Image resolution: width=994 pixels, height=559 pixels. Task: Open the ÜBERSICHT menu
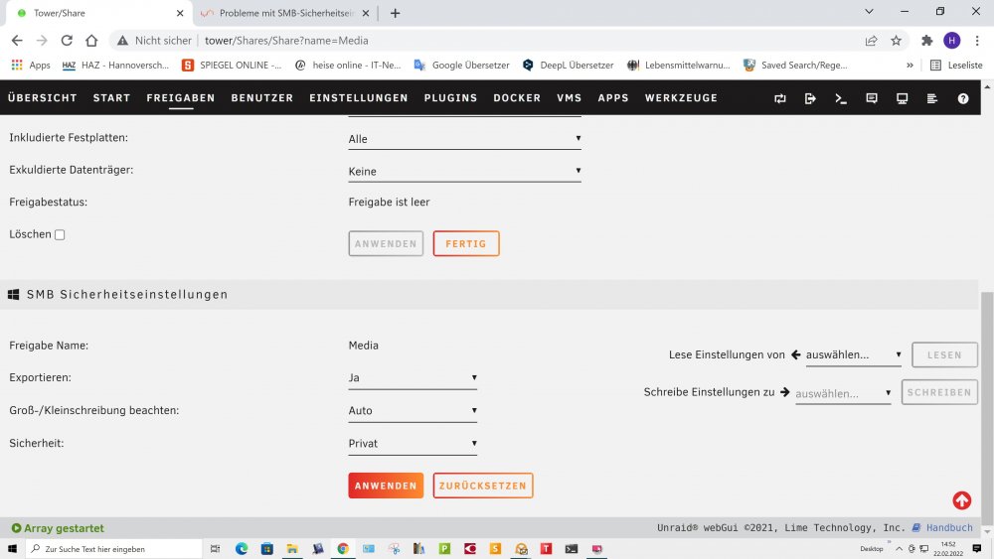(43, 98)
